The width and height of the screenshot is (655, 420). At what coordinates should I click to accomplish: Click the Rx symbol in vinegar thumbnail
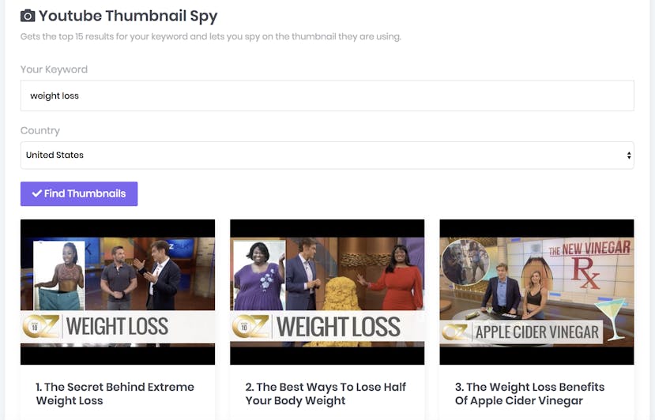[585, 272]
